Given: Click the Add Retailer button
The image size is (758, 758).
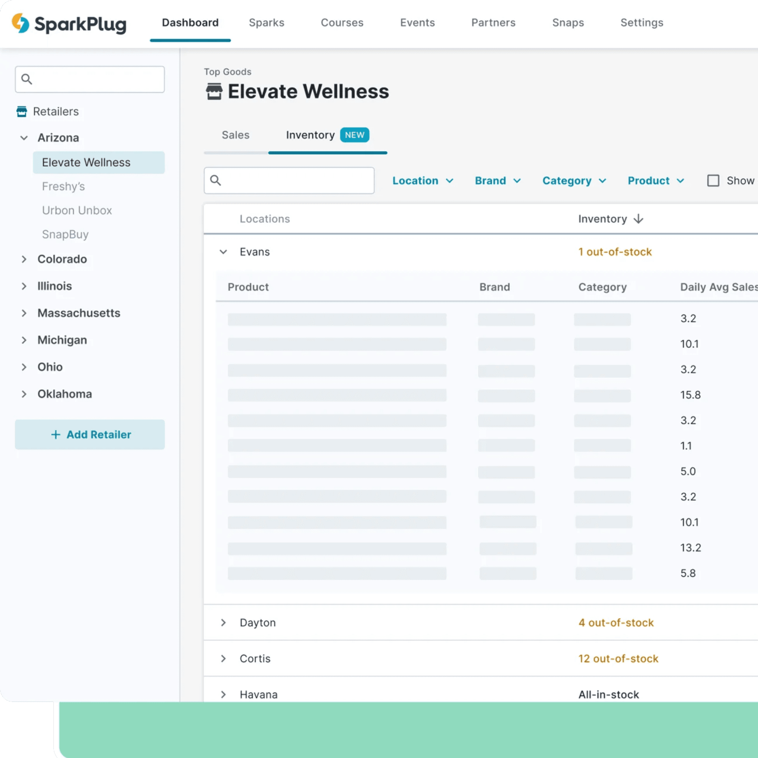Looking at the screenshot, I should [90, 435].
